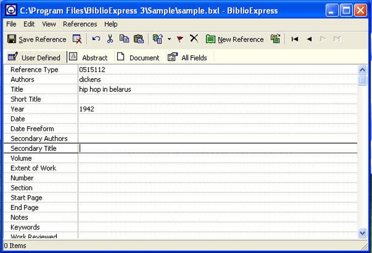
Task: Open the View menu
Action: (x=49, y=24)
